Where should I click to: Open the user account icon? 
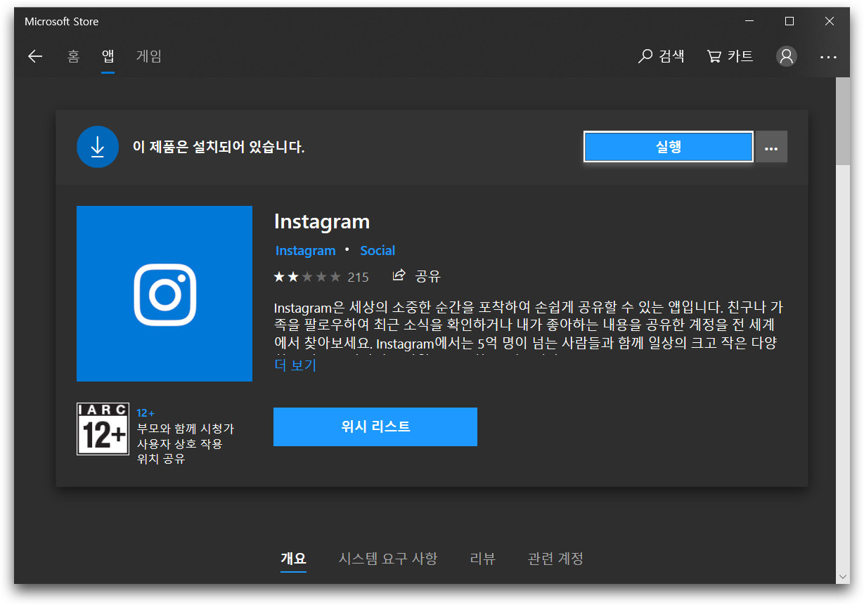coord(786,56)
